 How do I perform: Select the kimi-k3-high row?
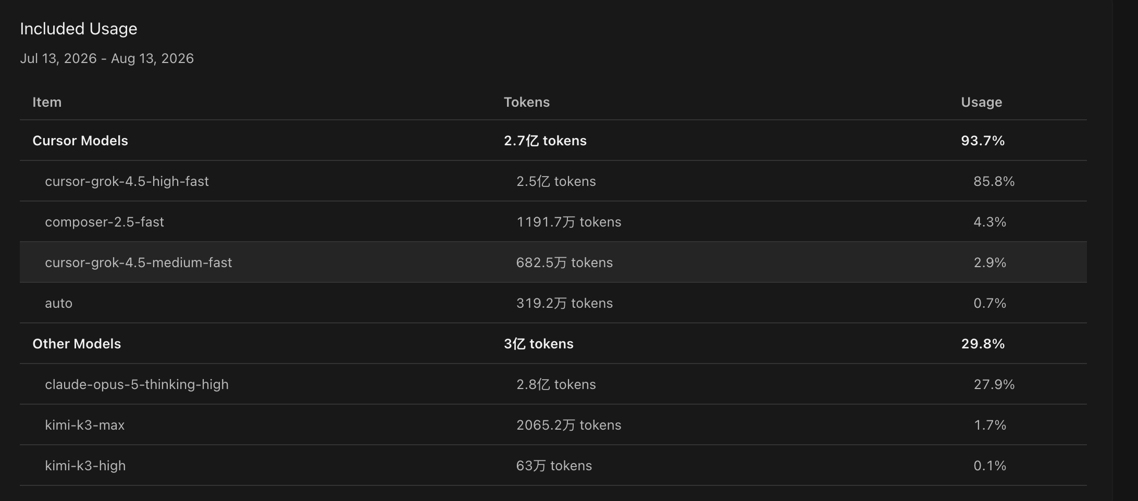pyautogui.click(x=553, y=466)
